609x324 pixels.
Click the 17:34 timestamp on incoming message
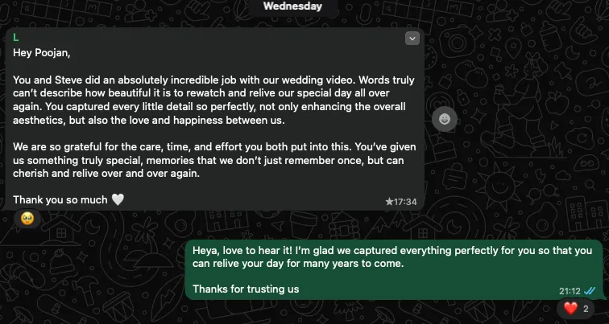pos(405,202)
